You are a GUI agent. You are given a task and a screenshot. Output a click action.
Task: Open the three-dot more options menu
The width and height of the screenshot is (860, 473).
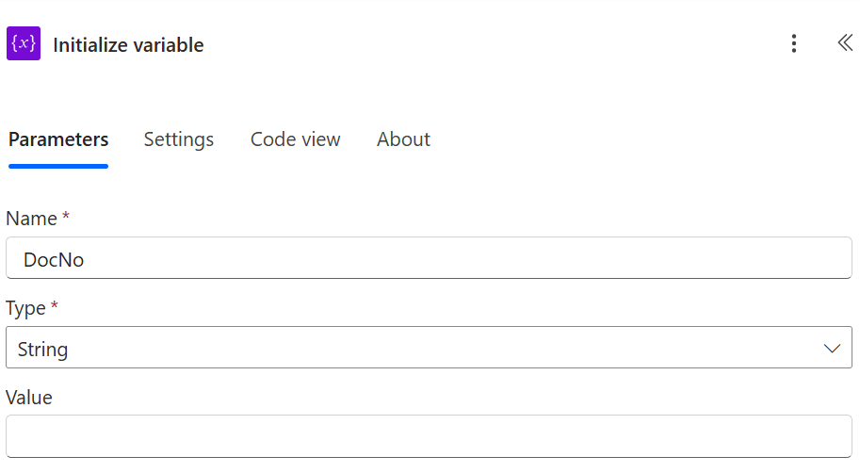tap(794, 43)
